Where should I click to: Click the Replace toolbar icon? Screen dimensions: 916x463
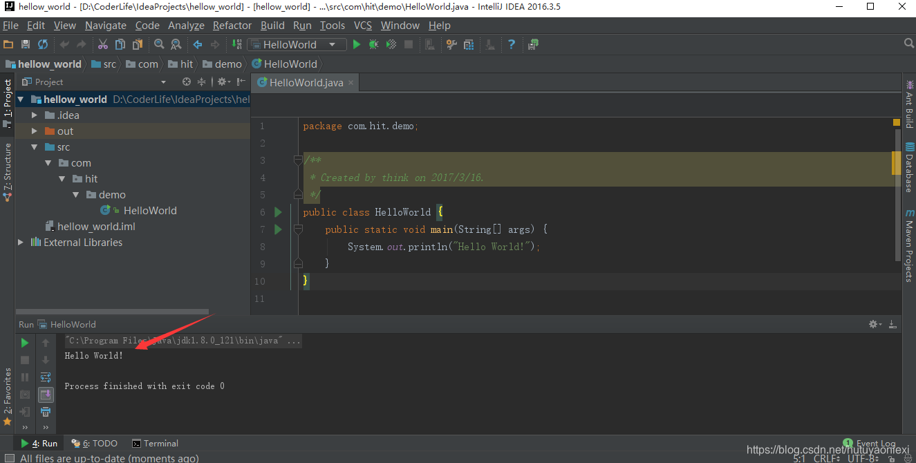point(176,44)
